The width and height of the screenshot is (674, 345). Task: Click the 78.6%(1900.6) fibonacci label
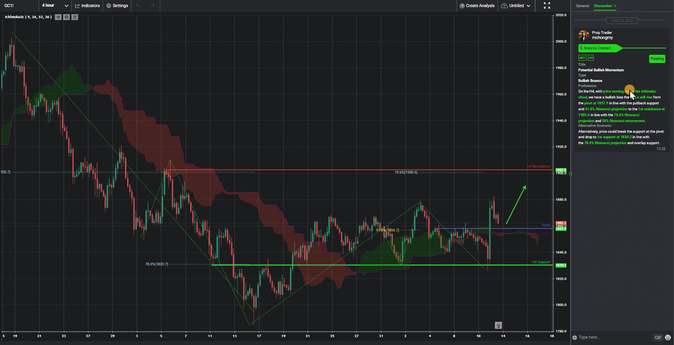[x=406, y=172]
